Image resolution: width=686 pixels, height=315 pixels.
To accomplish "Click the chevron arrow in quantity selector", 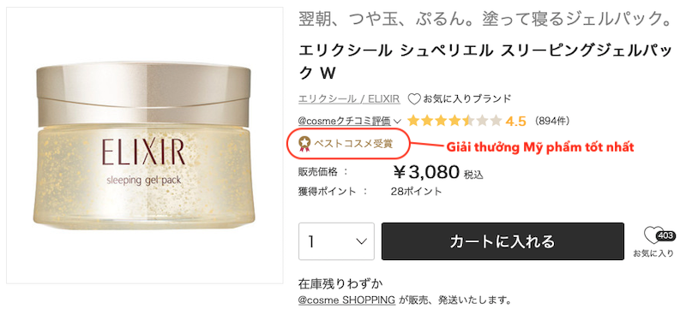I will 361,241.
